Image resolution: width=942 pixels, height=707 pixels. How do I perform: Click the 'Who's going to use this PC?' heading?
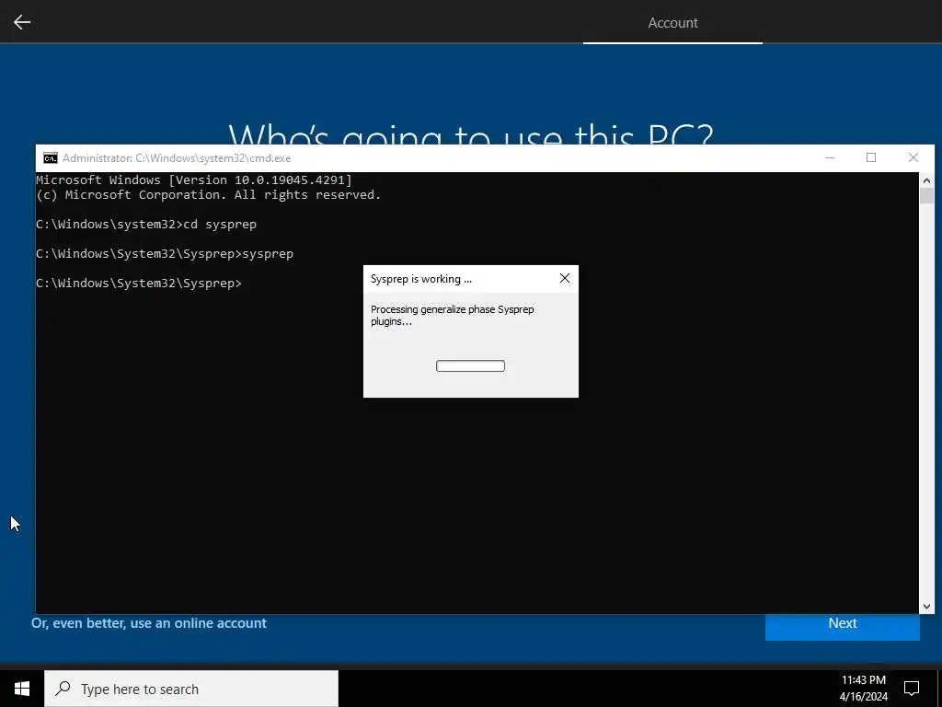[x=470, y=133]
